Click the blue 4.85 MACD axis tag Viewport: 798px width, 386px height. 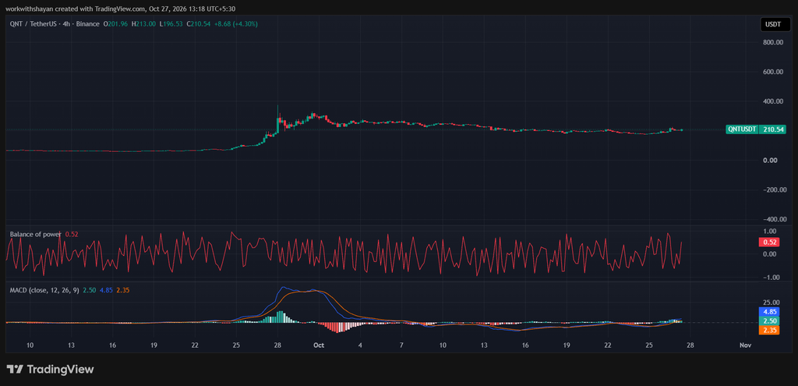(769, 311)
